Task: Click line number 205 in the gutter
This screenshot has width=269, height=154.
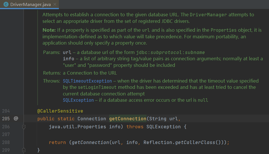Action: coord(6,119)
